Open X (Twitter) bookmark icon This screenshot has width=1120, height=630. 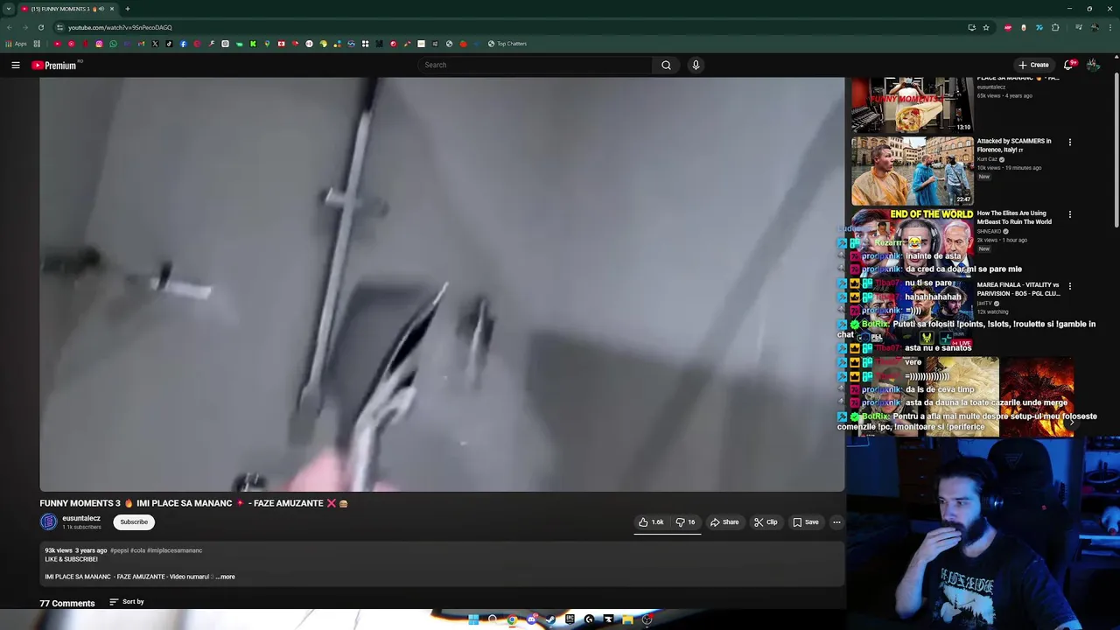coord(155,44)
